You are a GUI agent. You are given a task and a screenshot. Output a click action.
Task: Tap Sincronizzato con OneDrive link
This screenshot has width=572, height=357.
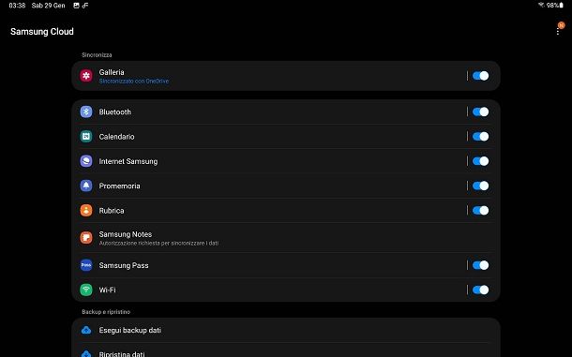point(134,82)
